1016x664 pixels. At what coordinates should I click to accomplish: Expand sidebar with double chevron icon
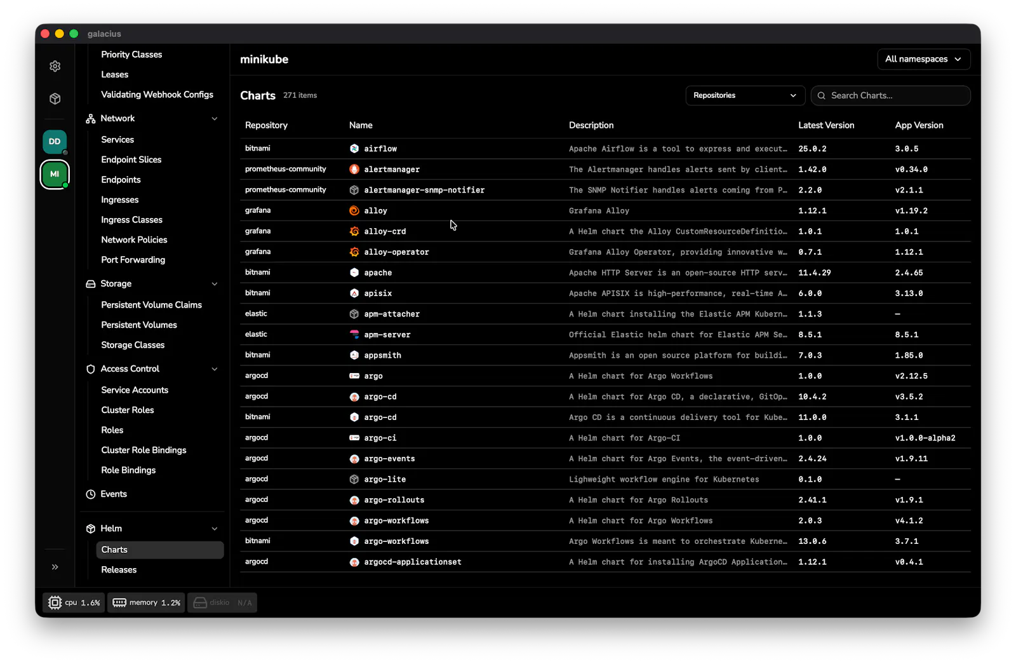point(55,567)
